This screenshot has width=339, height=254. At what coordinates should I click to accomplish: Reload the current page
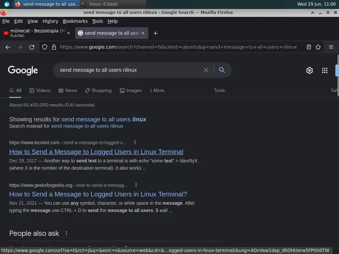click(x=32, y=47)
